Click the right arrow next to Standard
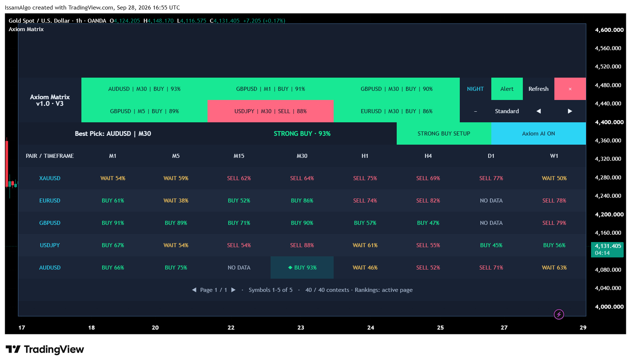This screenshot has width=631, height=364. (x=570, y=111)
